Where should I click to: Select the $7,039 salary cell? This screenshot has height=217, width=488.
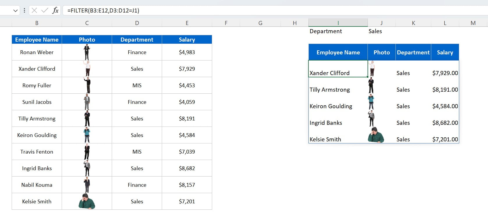click(187, 152)
